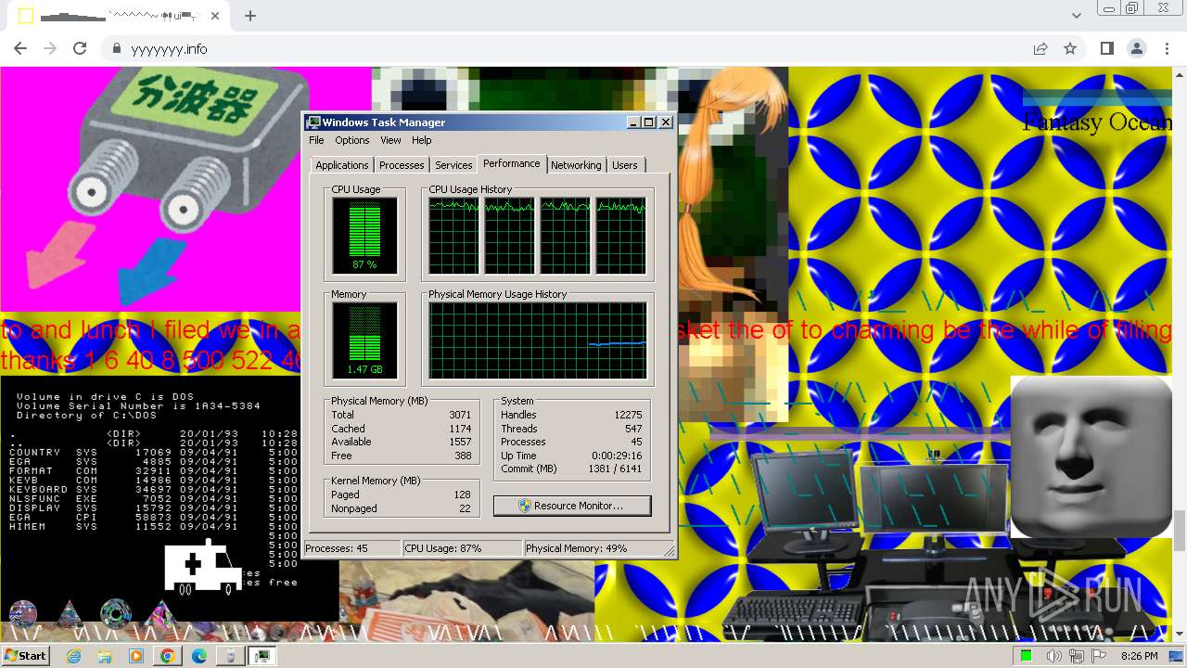Screen dimensions: 1187x668
Task: Click the address bar URL yyyyyyy.info
Action: [x=169, y=49]
